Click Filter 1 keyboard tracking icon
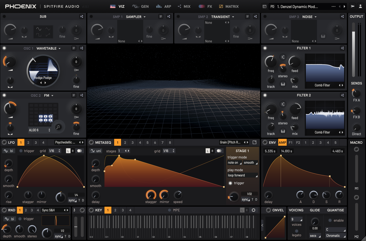The image size is (366, 241). pyautogui.click(x=283, y=84)
